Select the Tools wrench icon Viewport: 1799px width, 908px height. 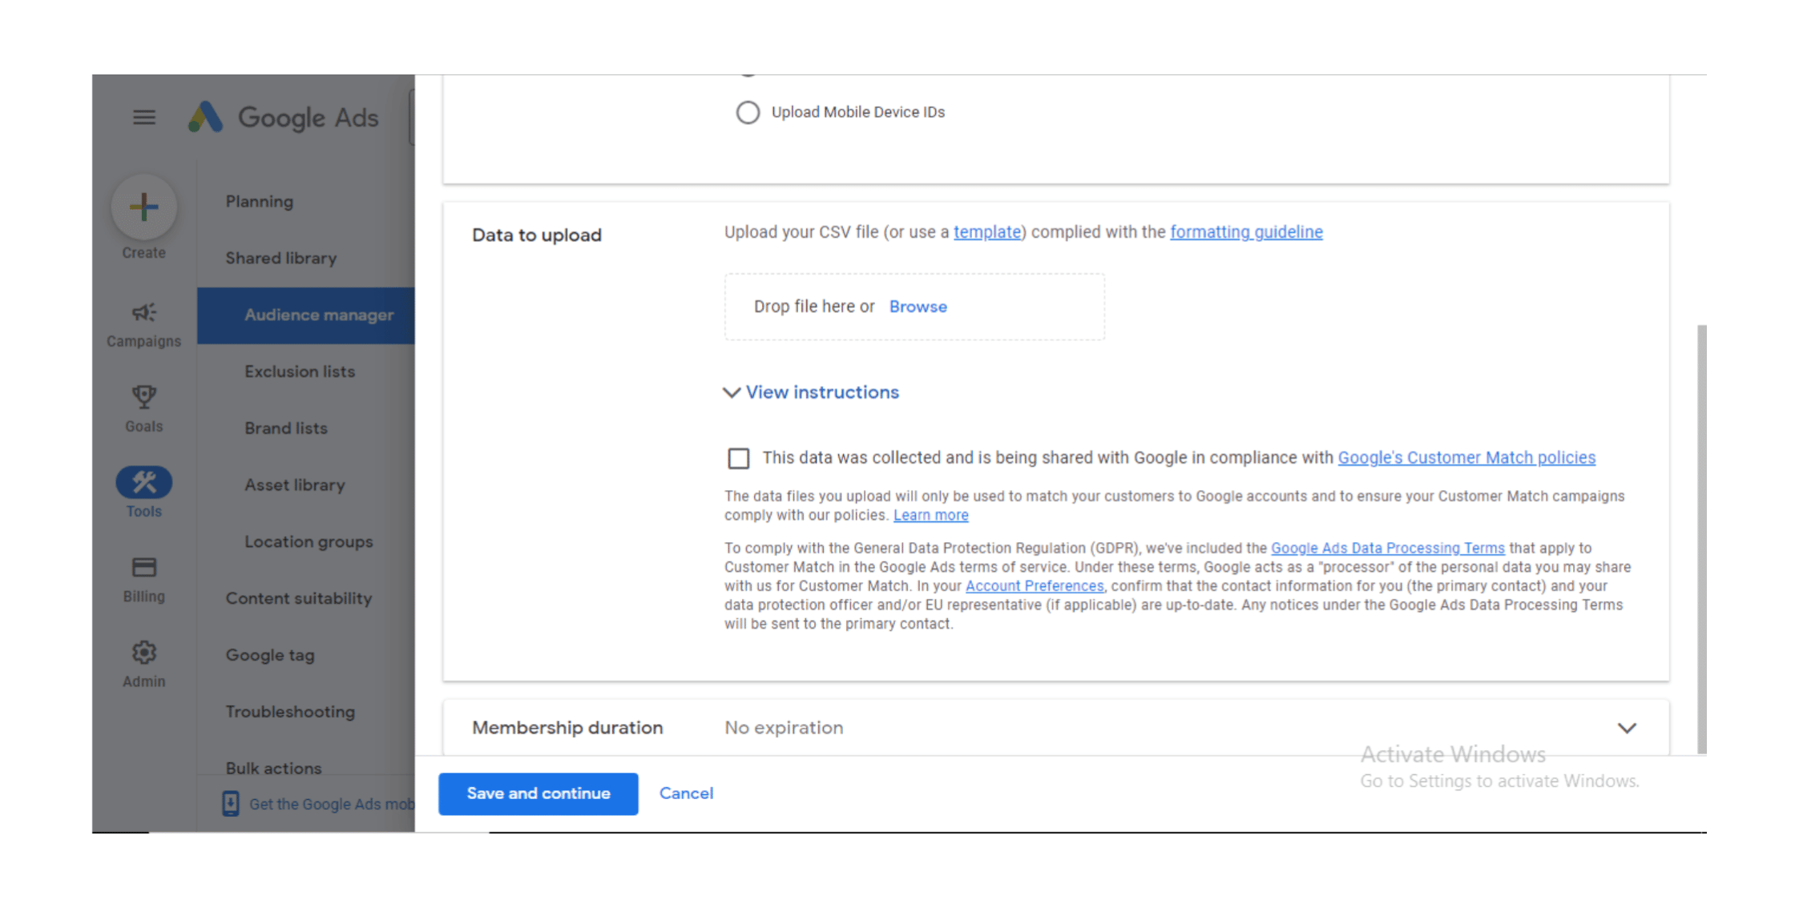143,482
